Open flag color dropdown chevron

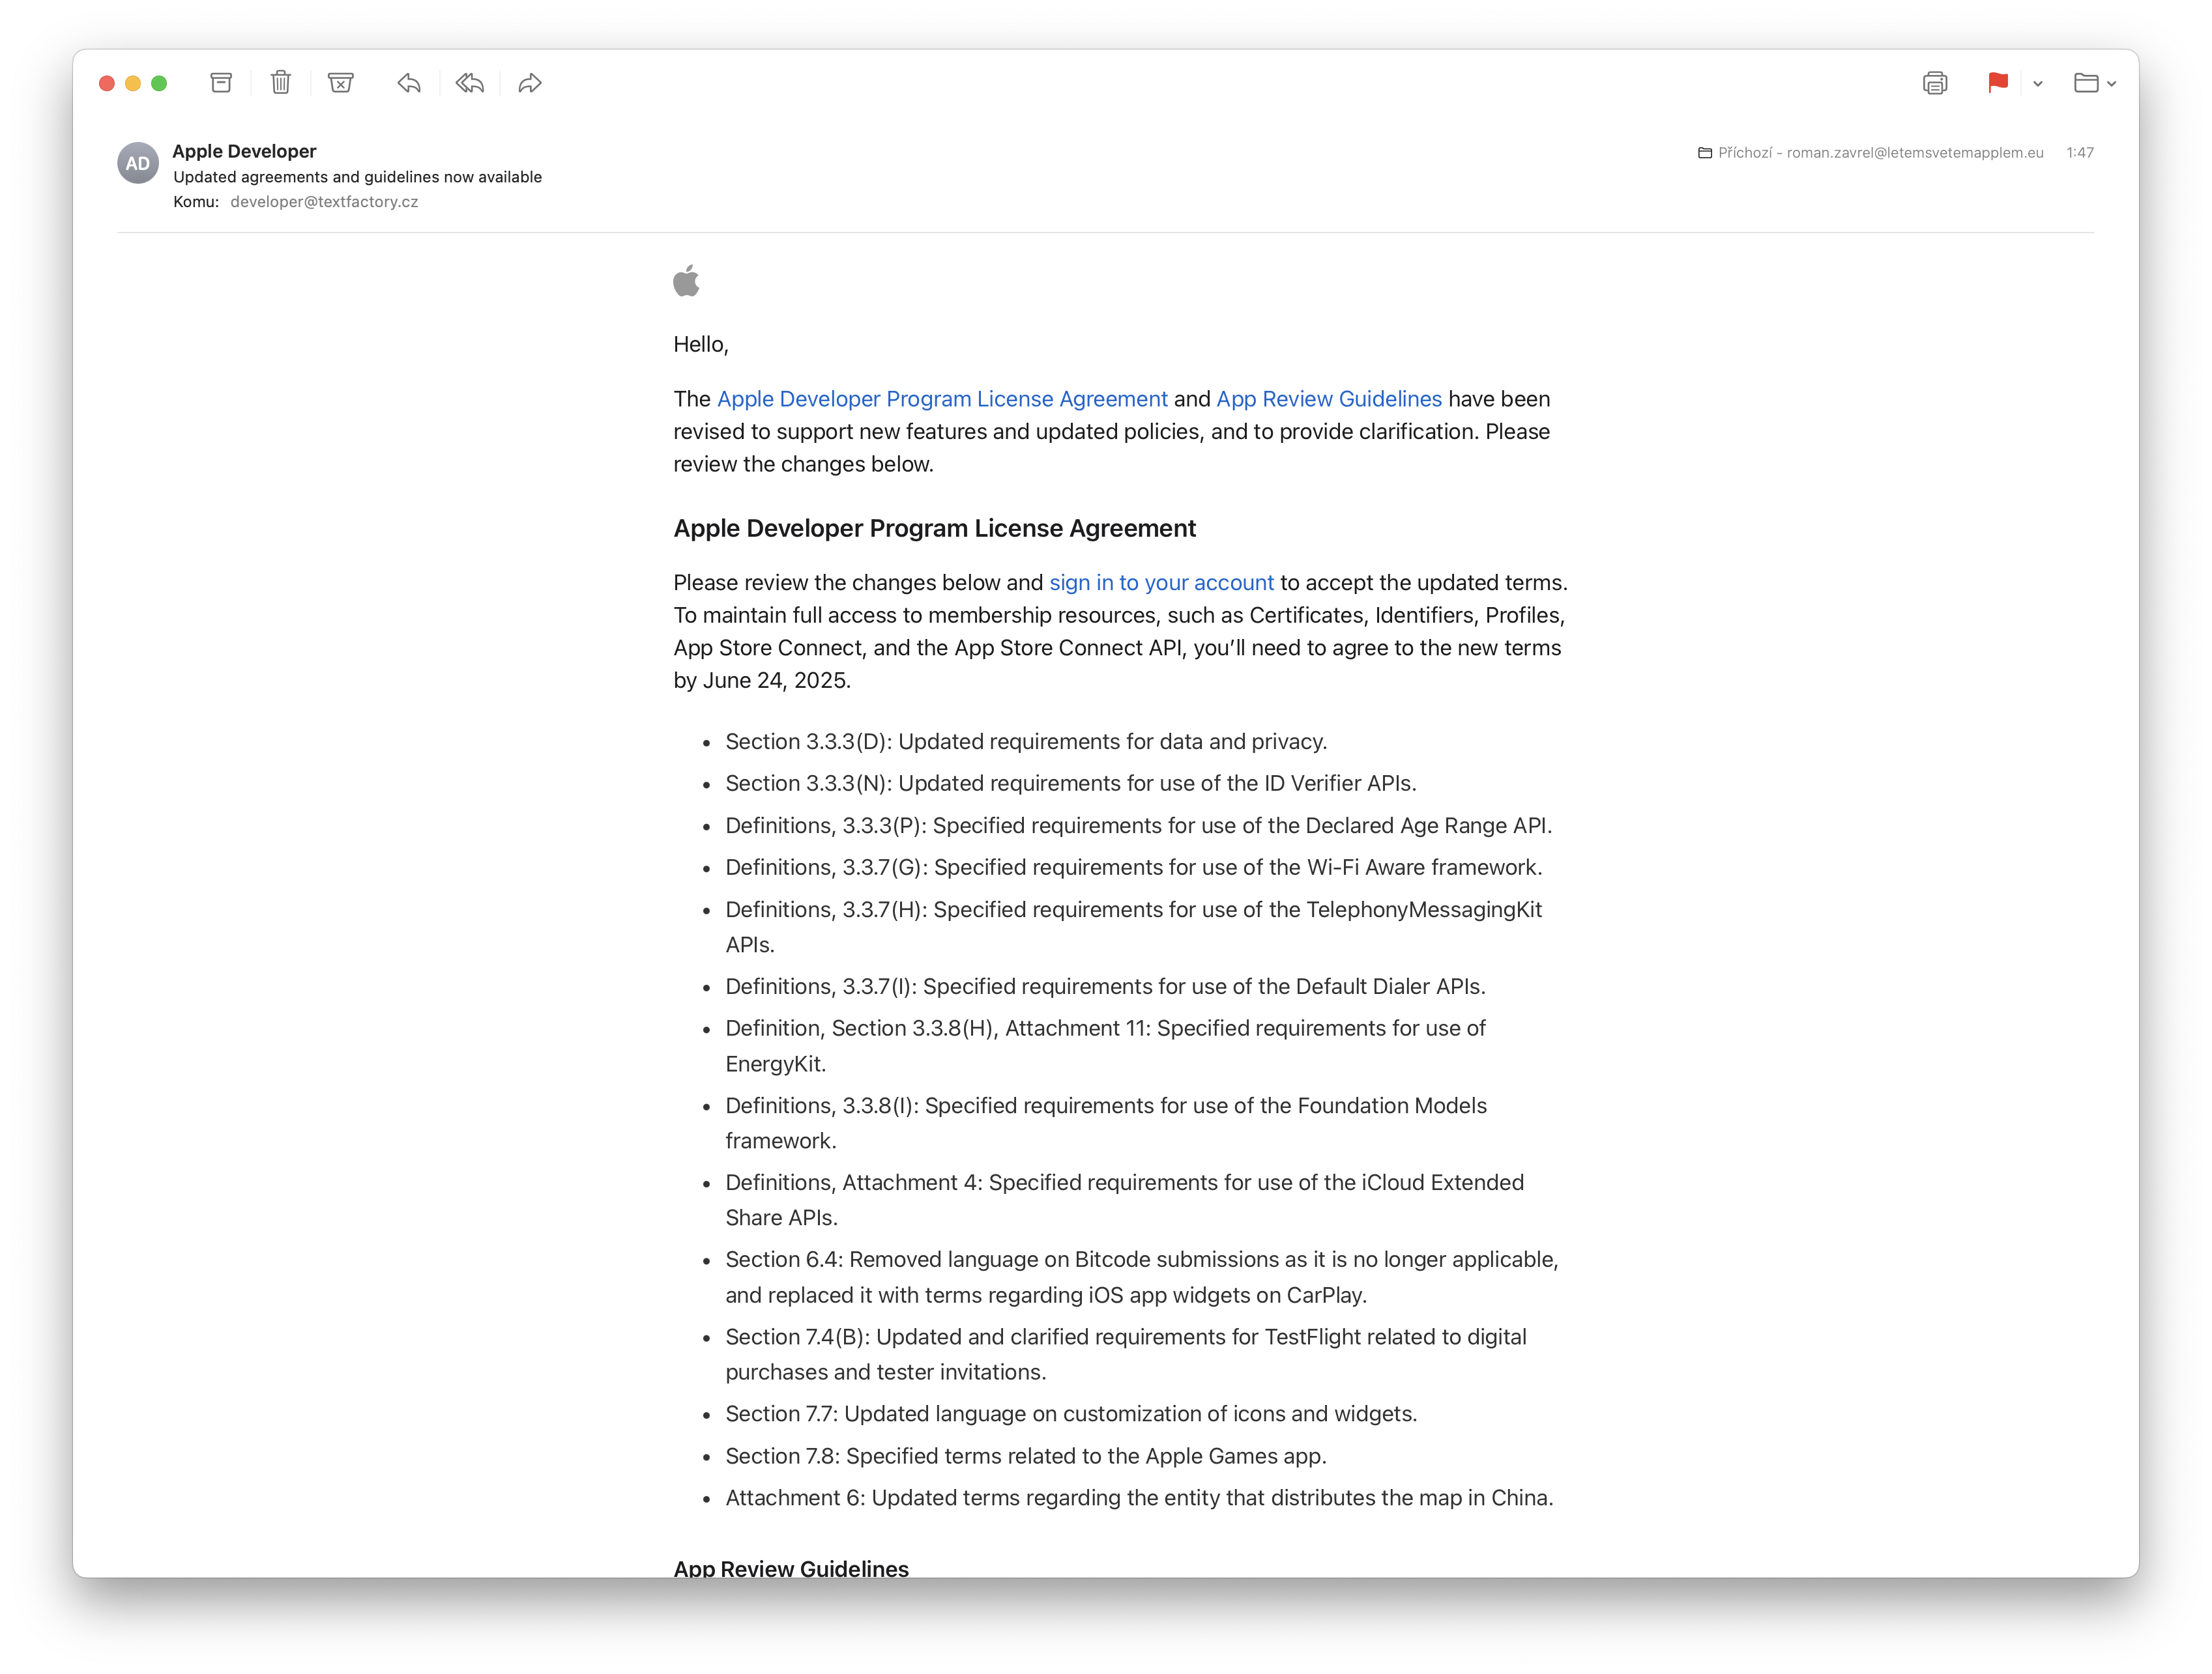point(2037,84)
